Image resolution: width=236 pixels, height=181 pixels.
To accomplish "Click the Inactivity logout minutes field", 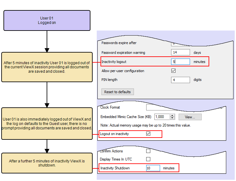I will click(181, 62).
